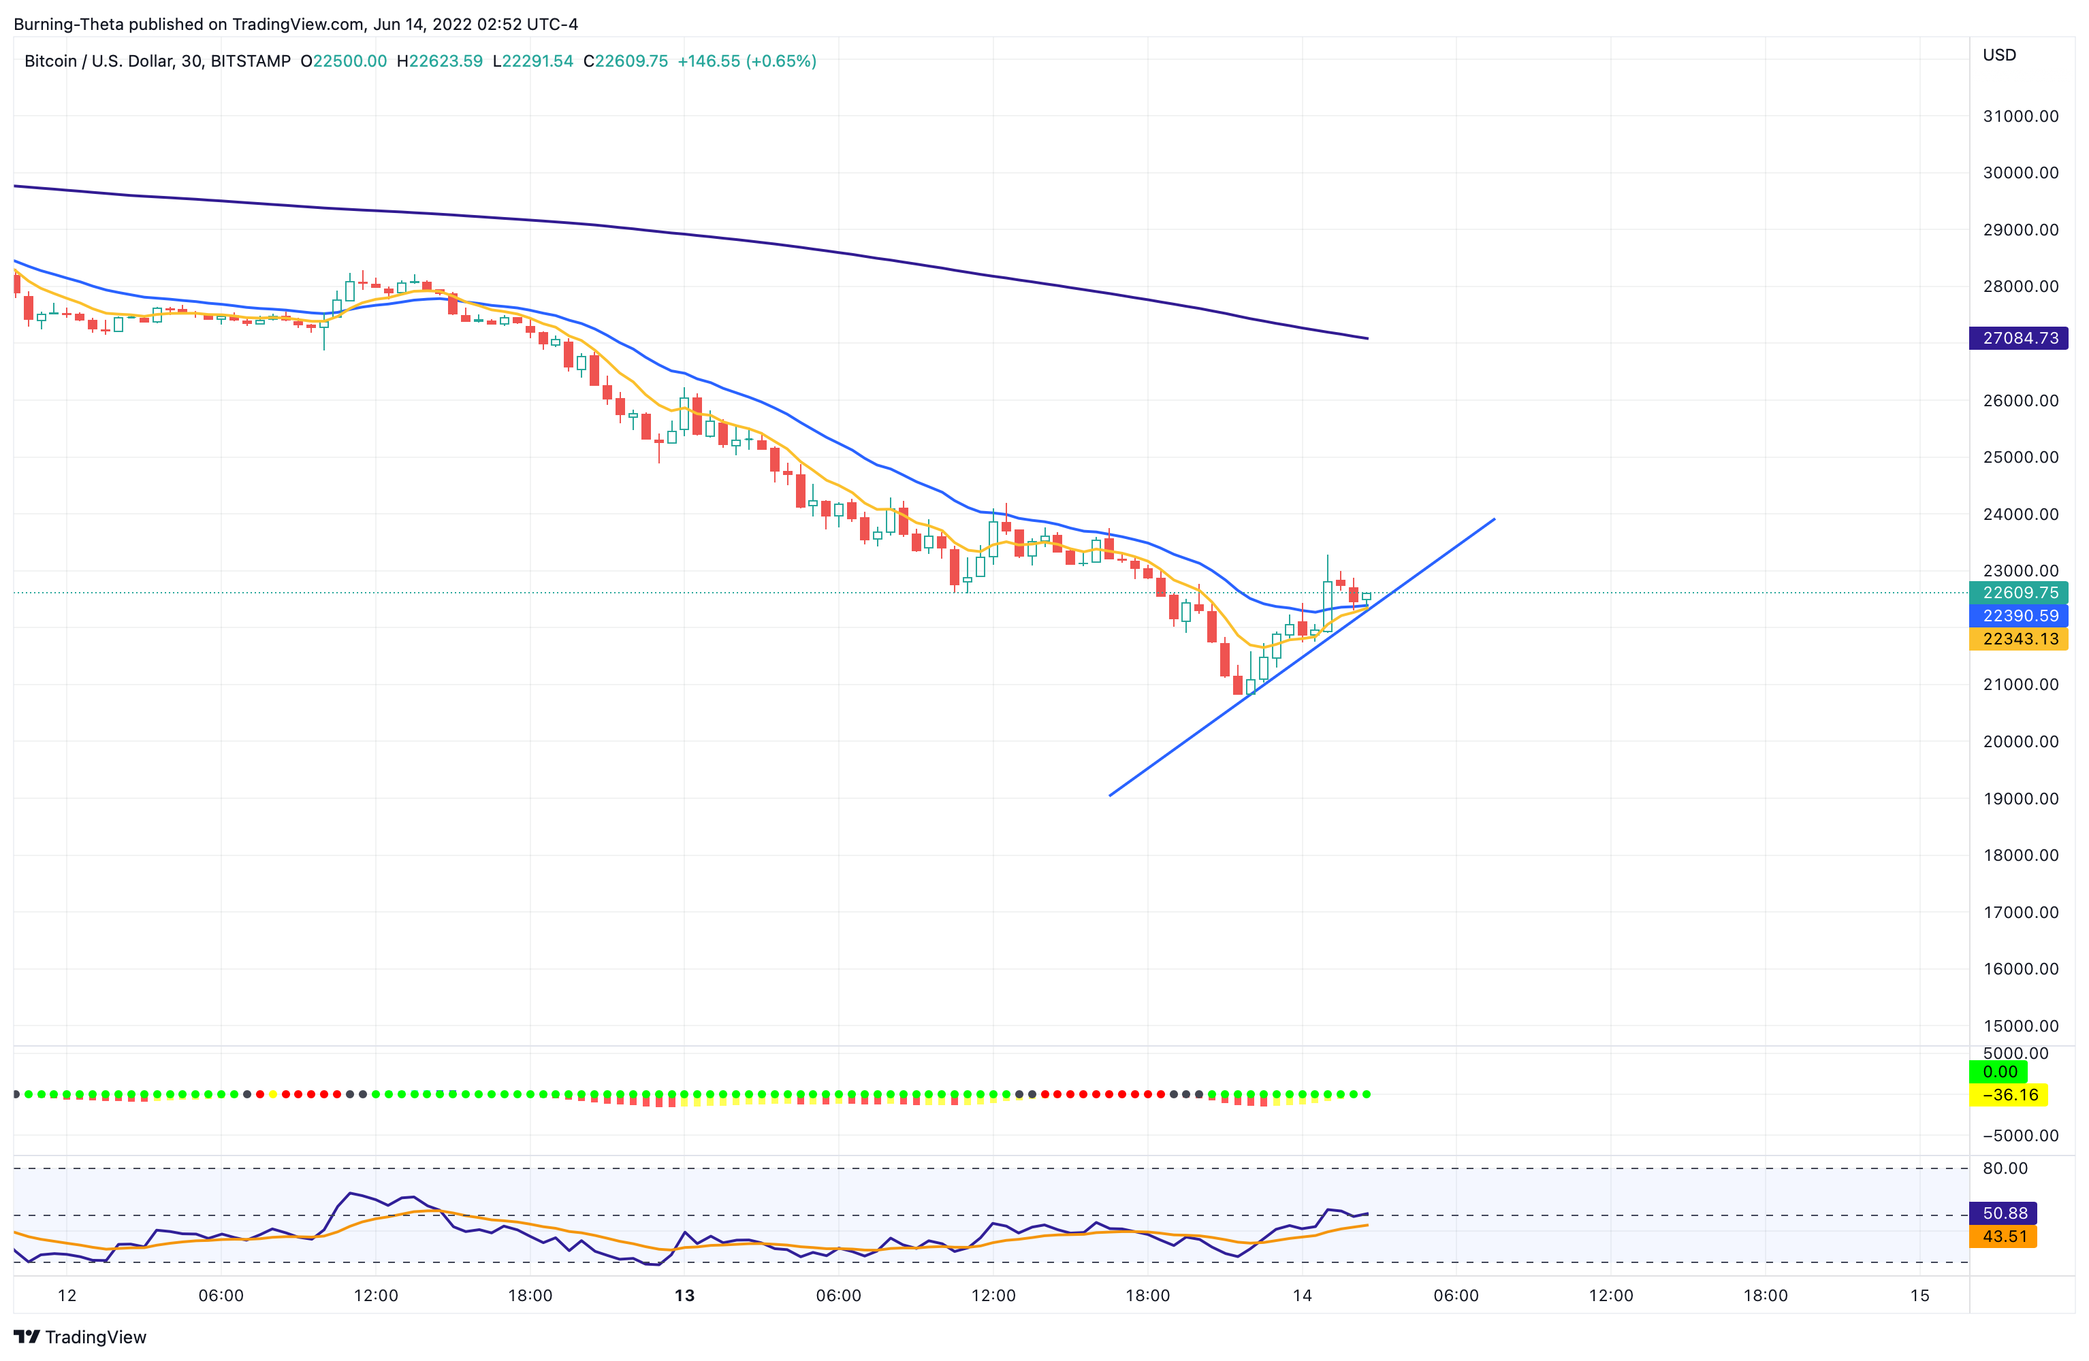
Task: Click the green 22609.75 current price label
Action: [2018, 592]
